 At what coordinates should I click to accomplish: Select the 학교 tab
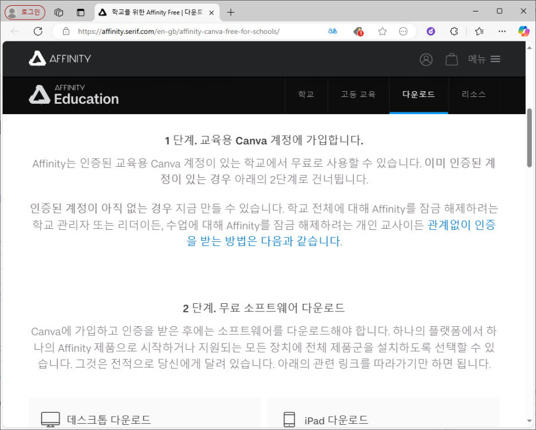coord(306,95)
